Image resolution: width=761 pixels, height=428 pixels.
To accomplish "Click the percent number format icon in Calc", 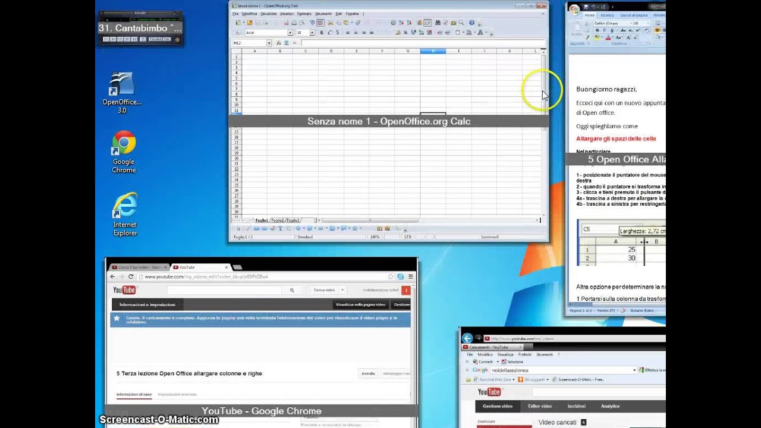I will [405, 33].
